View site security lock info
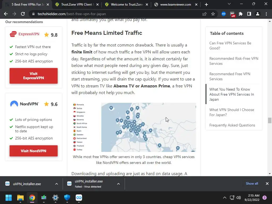Image resolution: width=272 pixels, height=204 pixels. (x=33, y=14)
